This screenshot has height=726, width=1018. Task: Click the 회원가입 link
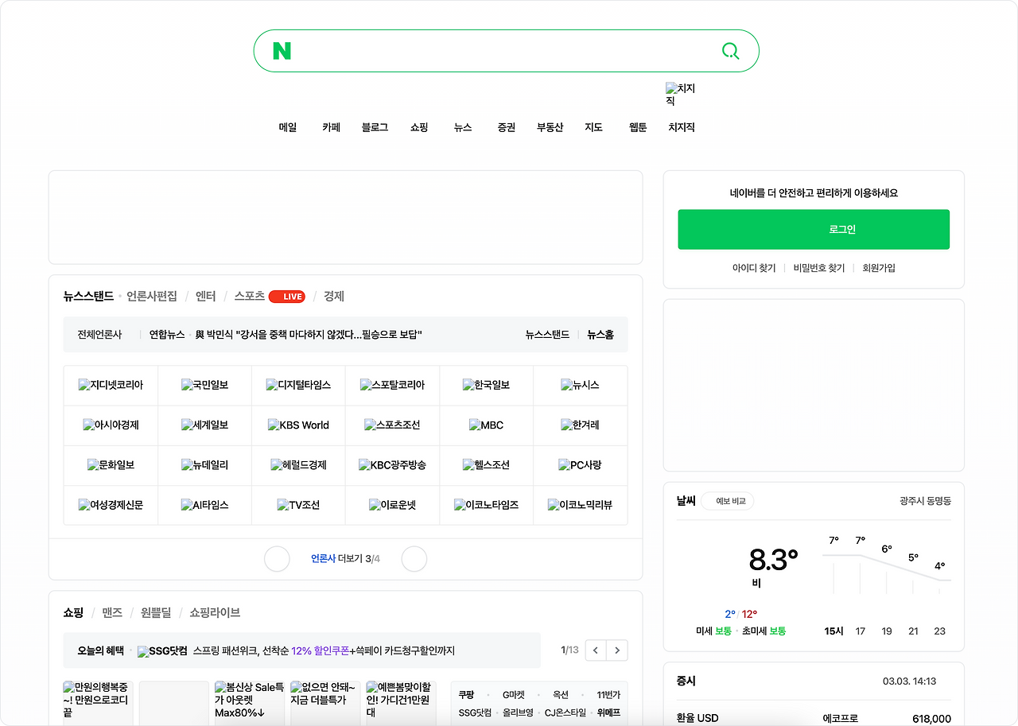(879, 268)
